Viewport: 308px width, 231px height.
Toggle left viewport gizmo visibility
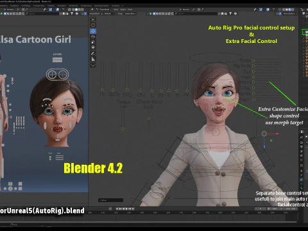coord(51,10)
